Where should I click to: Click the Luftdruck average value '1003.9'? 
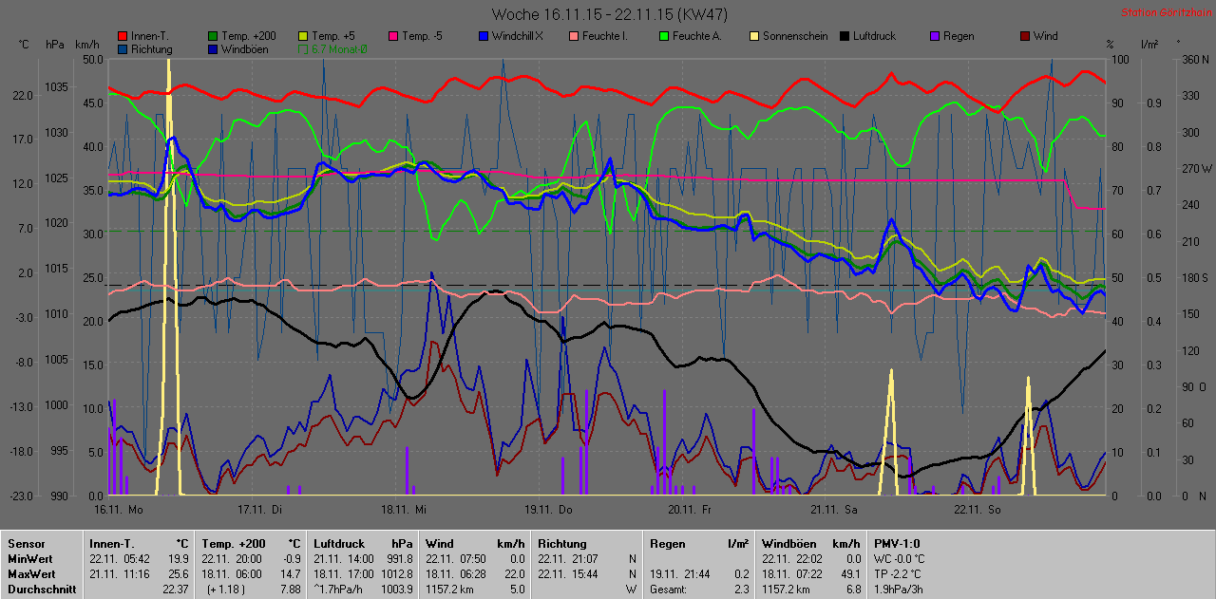point(396,590)
